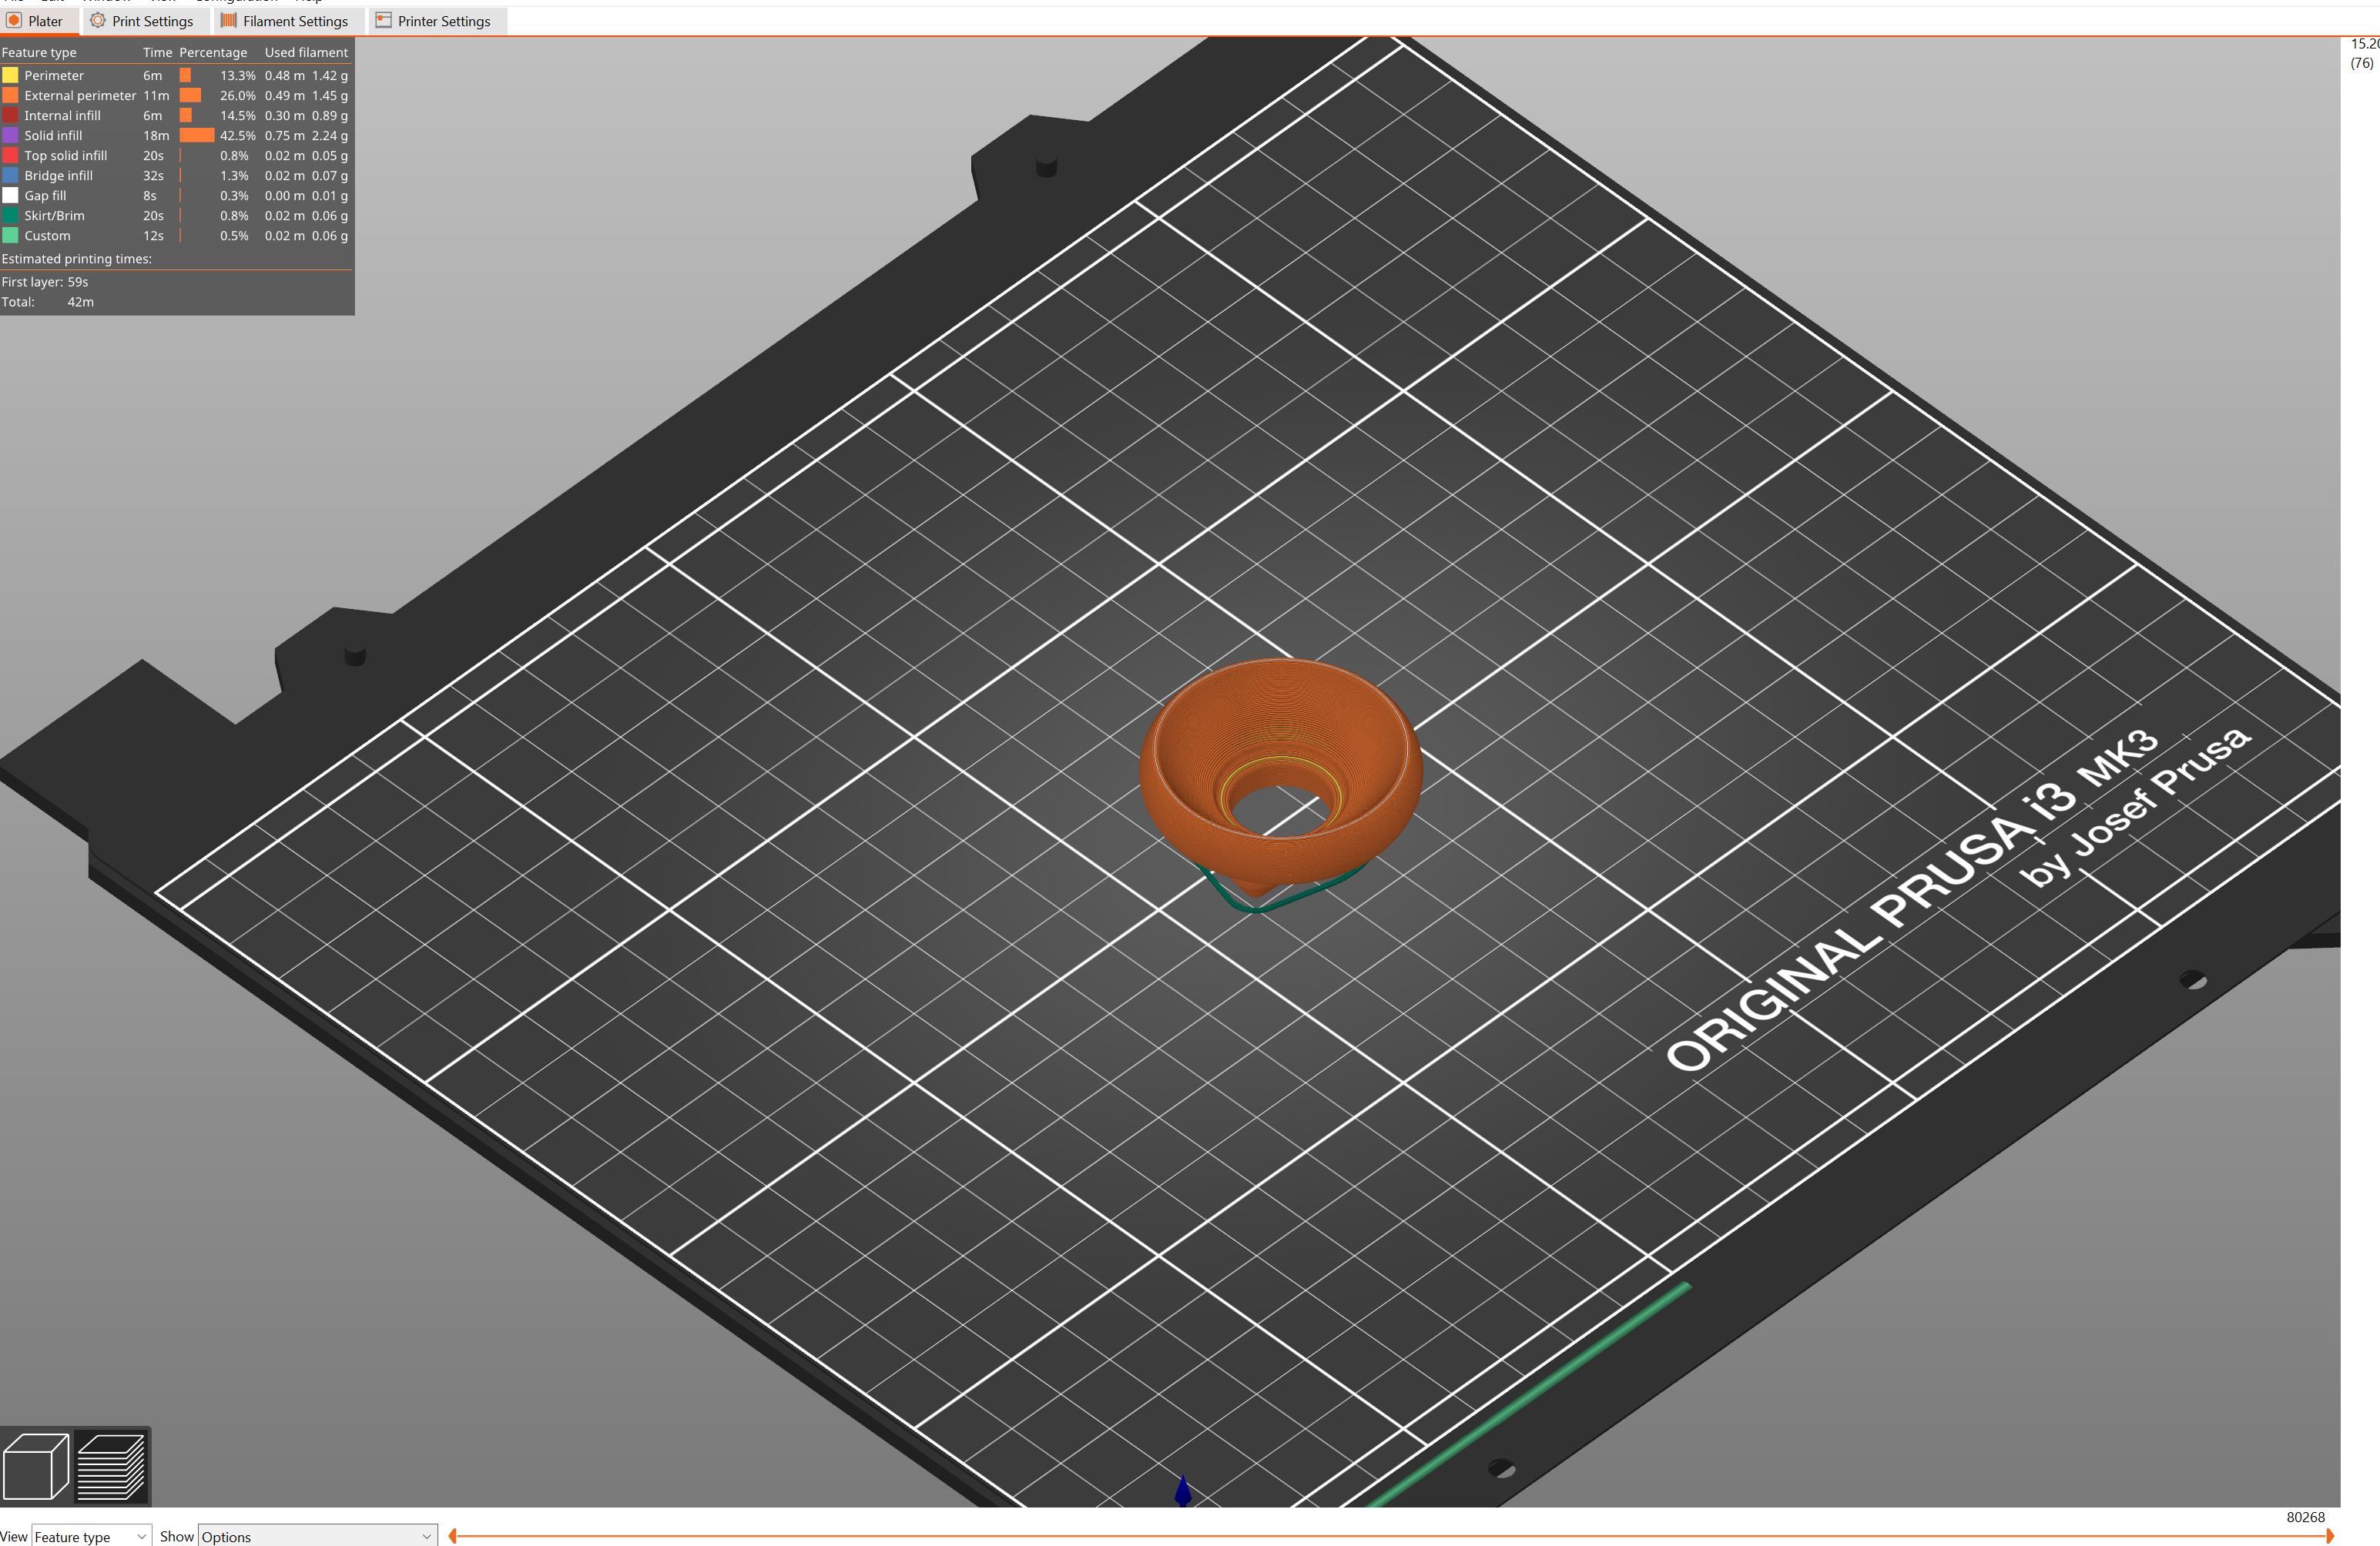
Task: Click left handle of horizontal move slider
Action: point(453,1536)
